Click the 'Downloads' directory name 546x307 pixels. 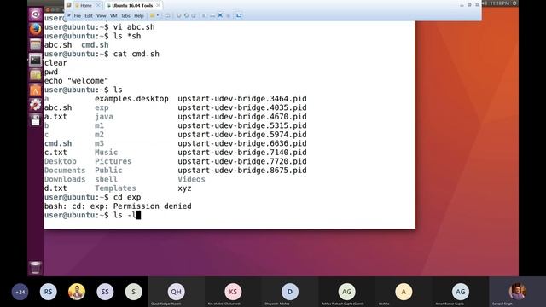coord(65,179)
